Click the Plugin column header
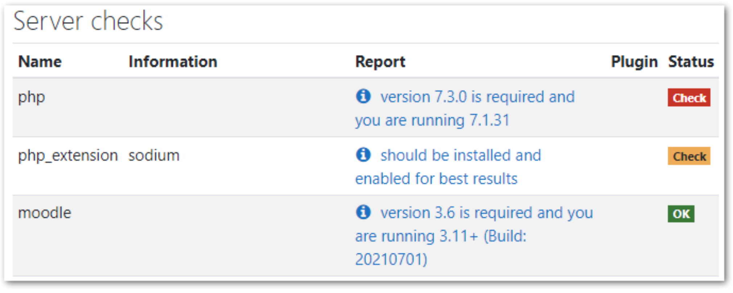This screenshot has width=733, height=293. click(634, 62)
